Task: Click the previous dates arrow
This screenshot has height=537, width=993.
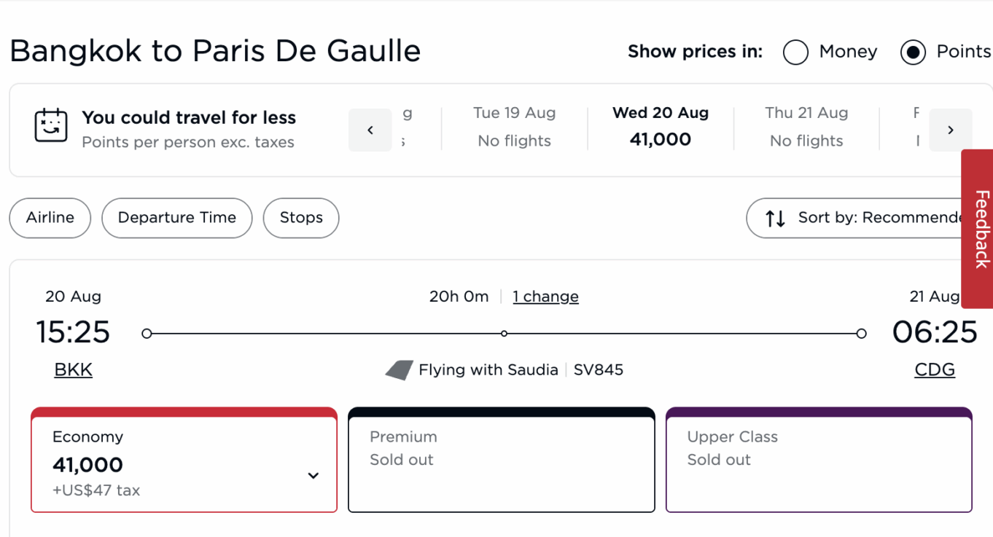Action: 370,130
